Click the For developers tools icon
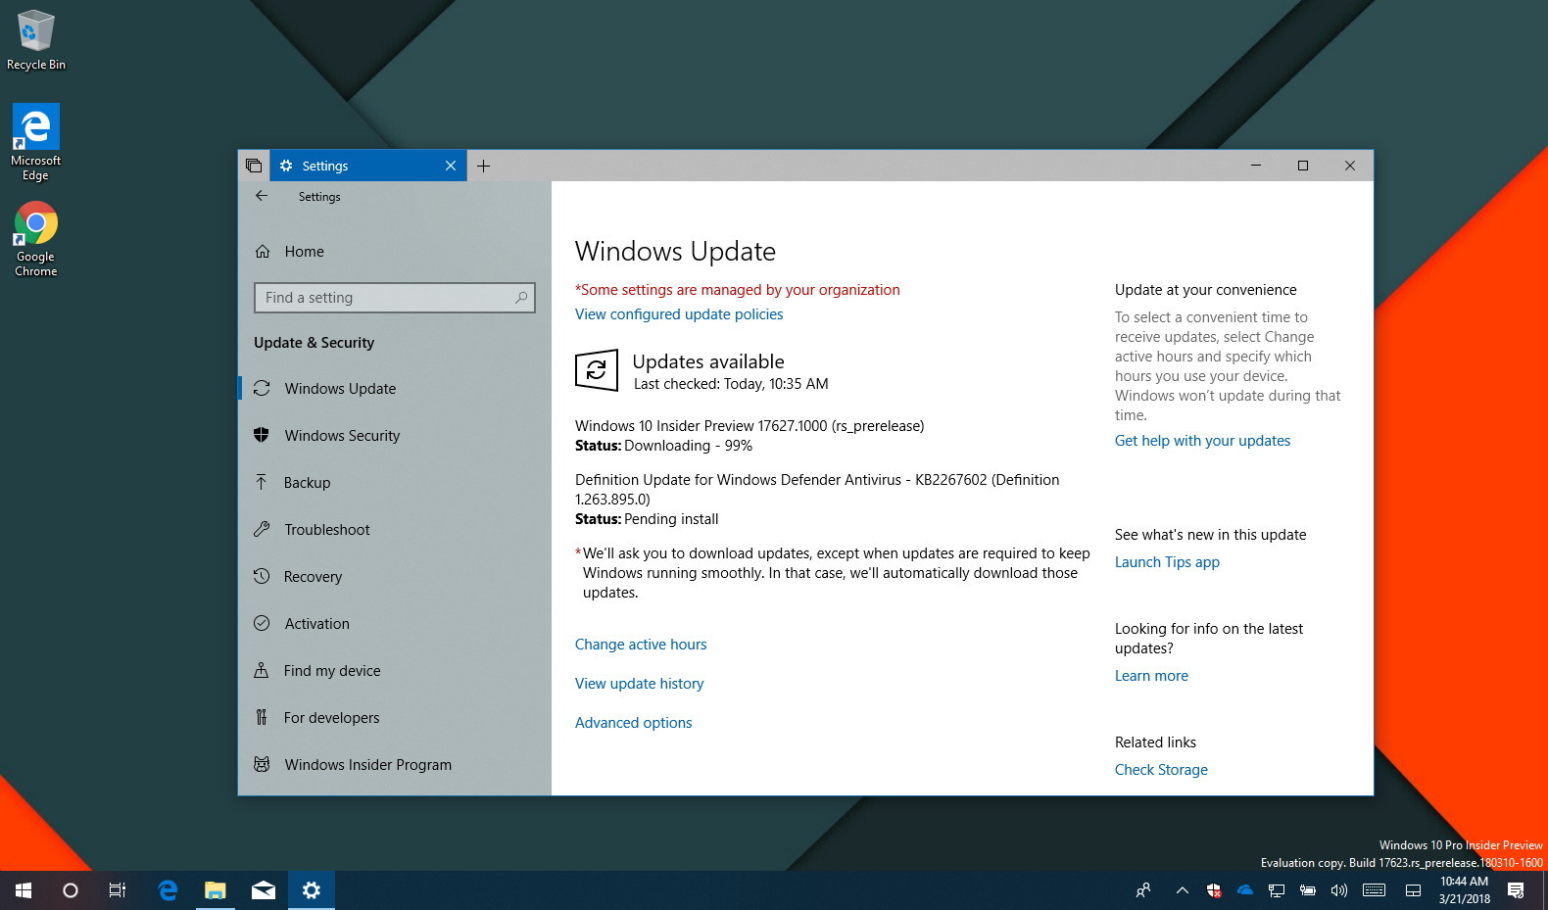Screen dimensions: 1548x910 pos(262,717)
